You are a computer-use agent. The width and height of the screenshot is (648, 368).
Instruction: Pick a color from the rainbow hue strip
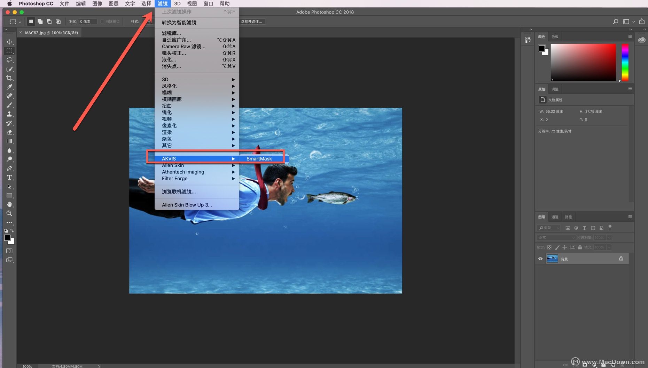pos(625,63)
